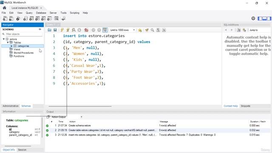The height and width of the screenshot is (153, 272).
Task: Search table data from main toolbar
Action: 57,18
